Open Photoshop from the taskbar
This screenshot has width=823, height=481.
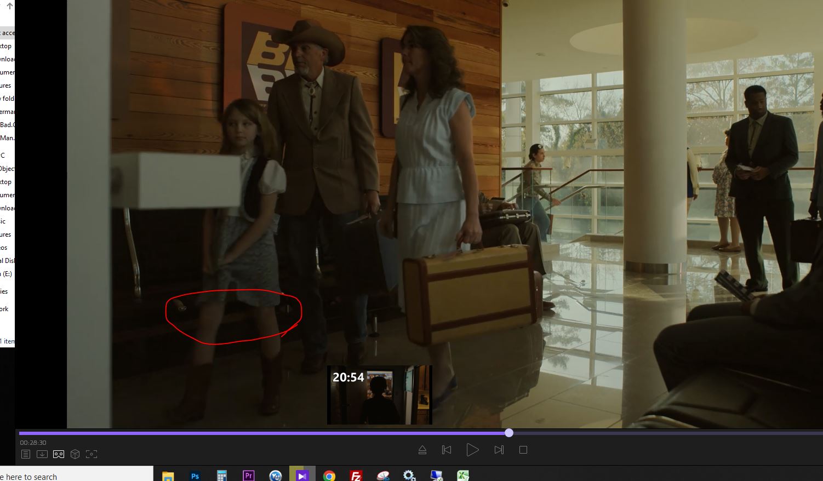pyautogui.click(x=195, y=476)
